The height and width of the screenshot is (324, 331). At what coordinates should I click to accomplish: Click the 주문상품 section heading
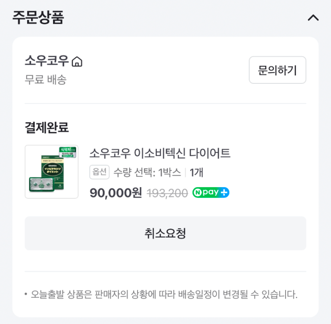pos(38,17)
